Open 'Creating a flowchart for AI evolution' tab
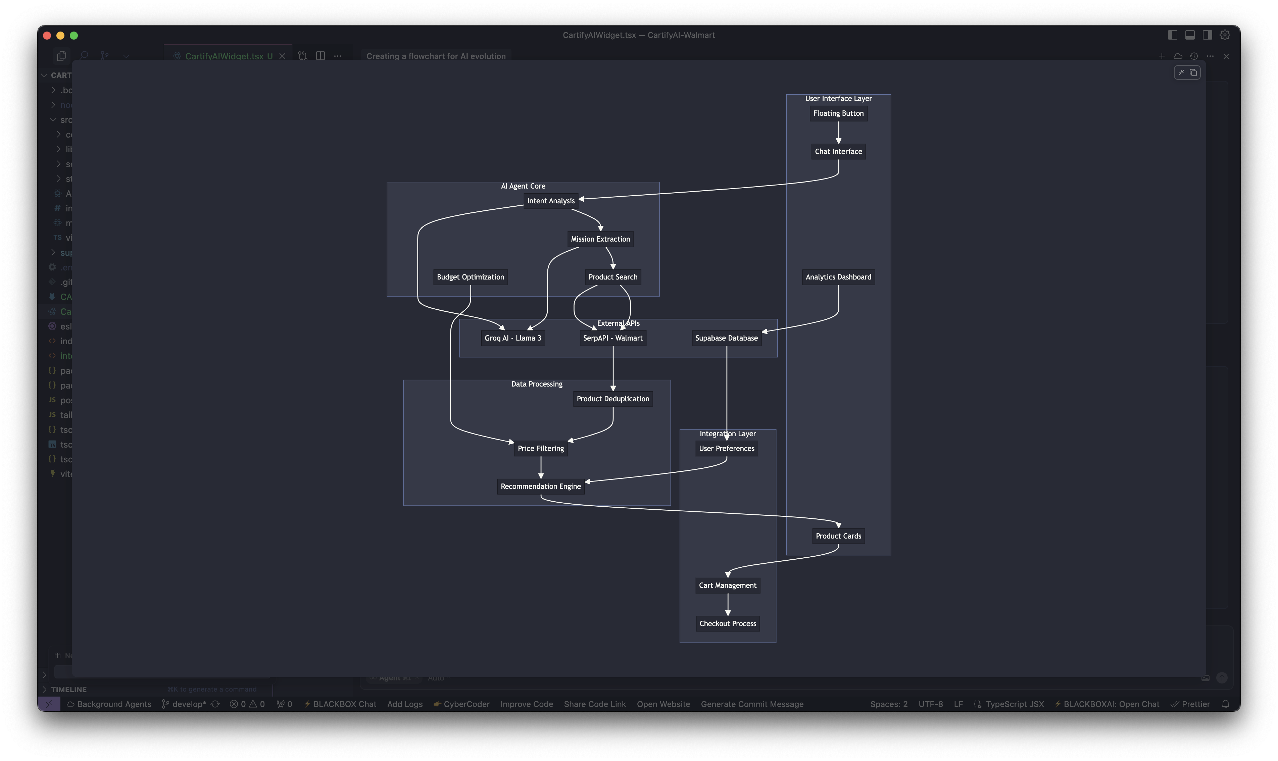This screenshot has height=761, width=1278. 435,56
